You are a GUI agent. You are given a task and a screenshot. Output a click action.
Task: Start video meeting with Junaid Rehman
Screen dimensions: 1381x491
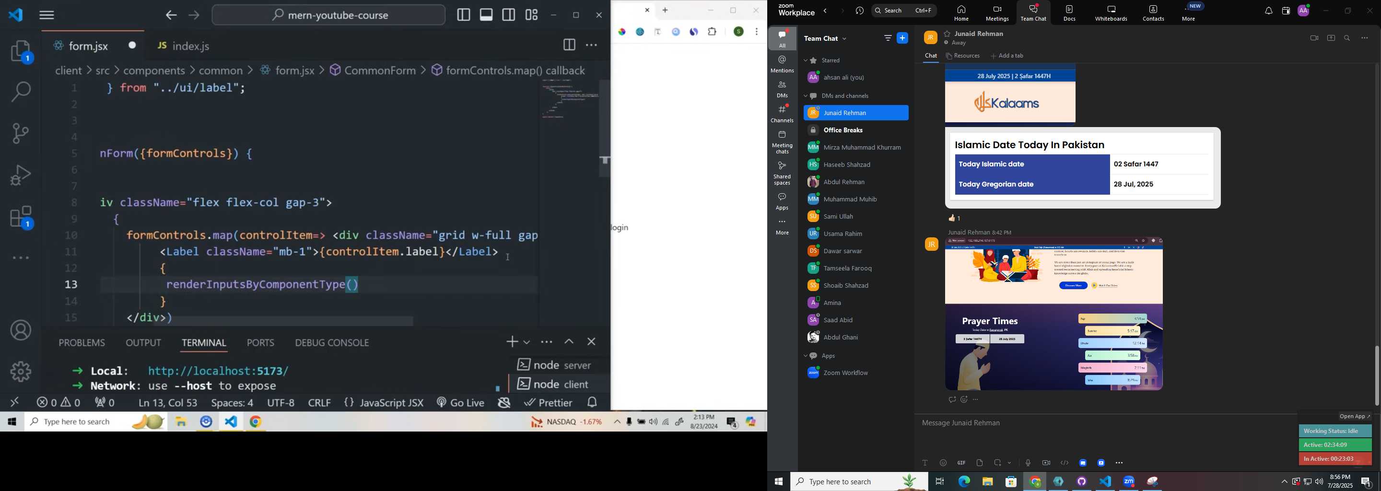[x=1314, y=38]
